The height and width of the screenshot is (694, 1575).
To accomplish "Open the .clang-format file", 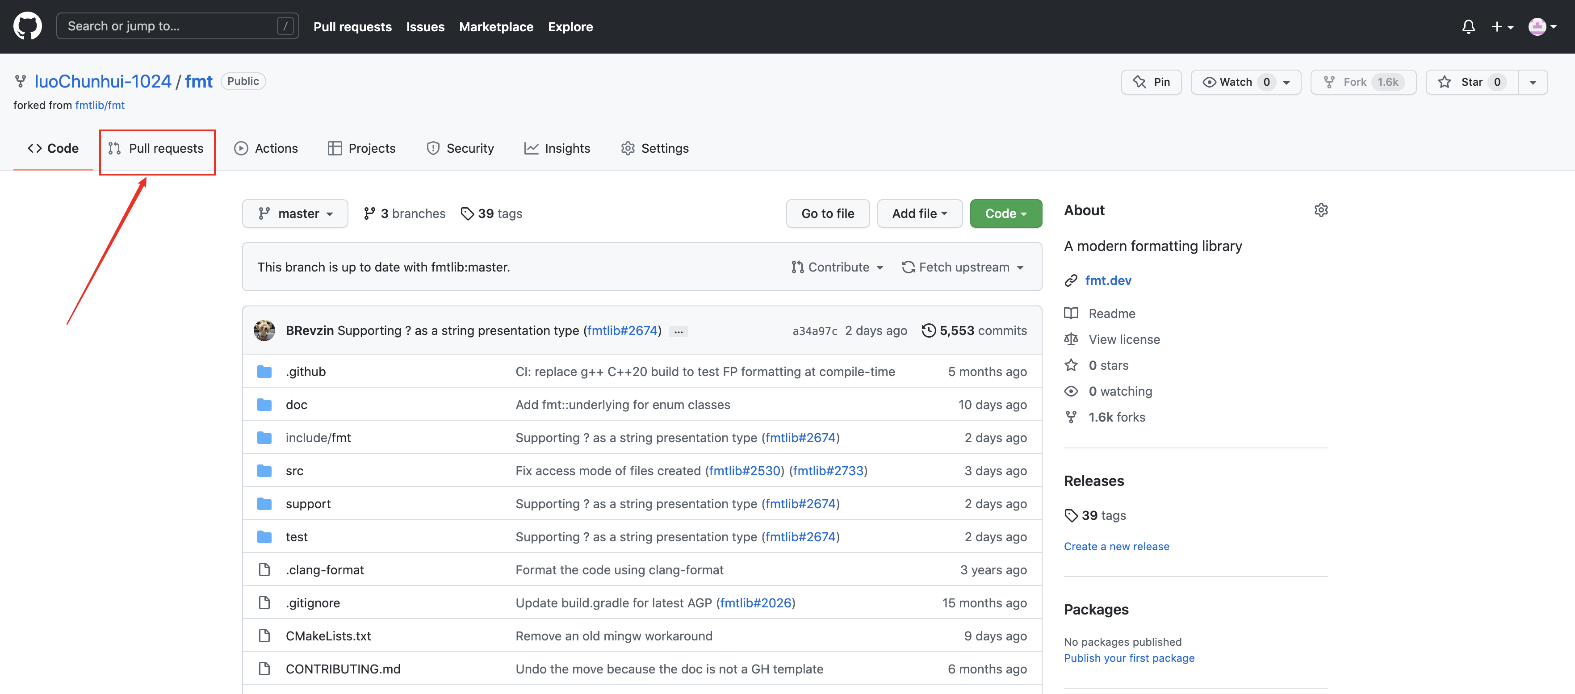I will [x=325, y=570].
